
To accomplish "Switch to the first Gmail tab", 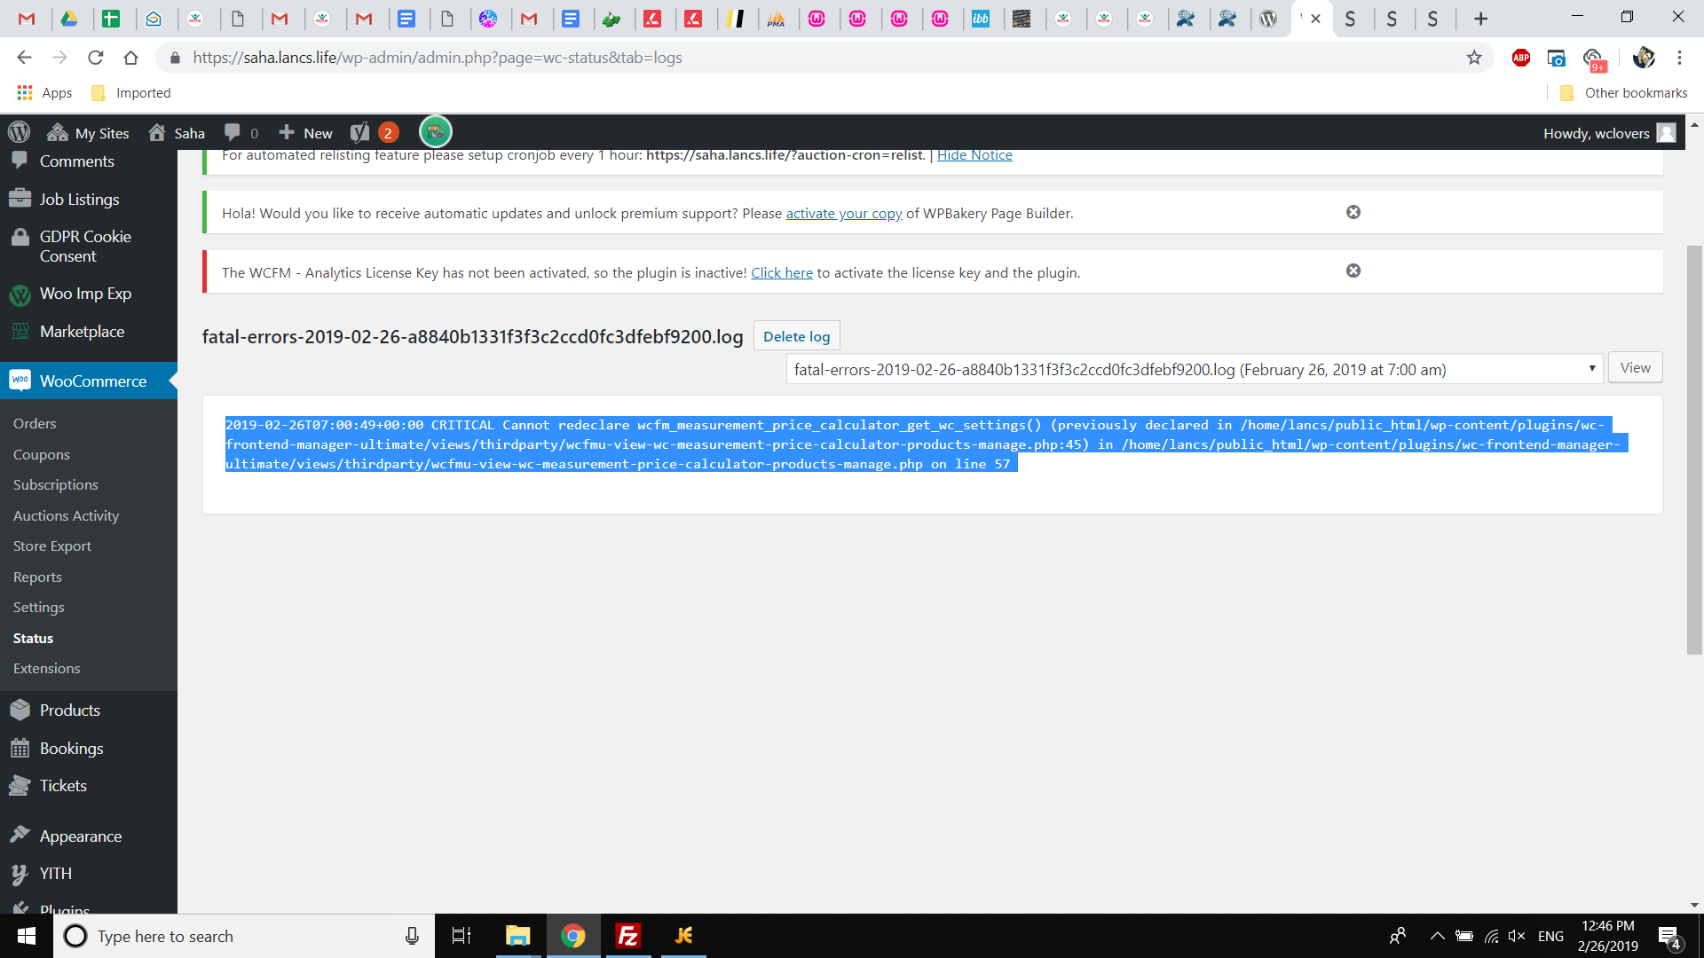I will (x=27, y=19).
